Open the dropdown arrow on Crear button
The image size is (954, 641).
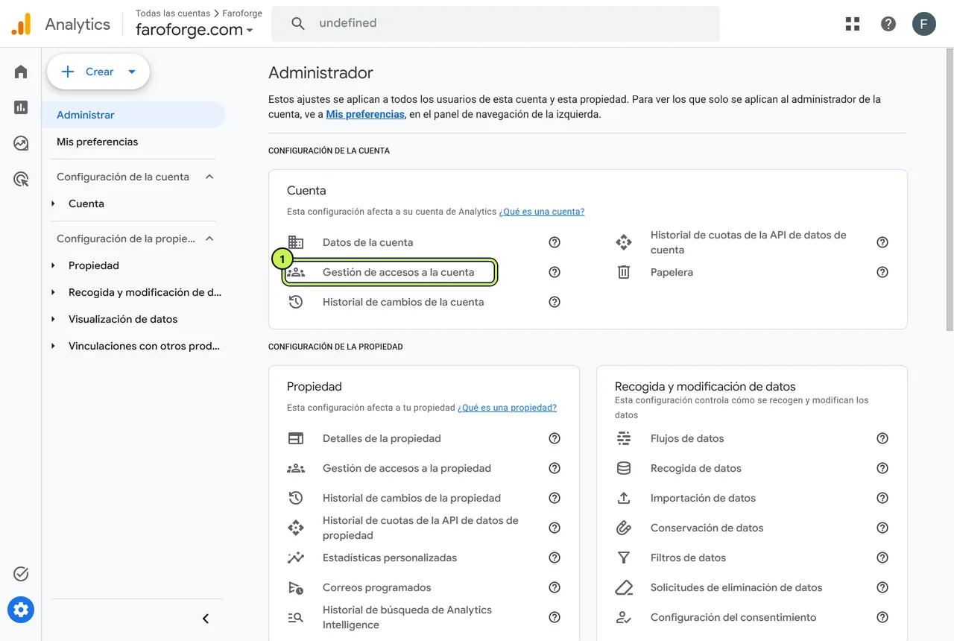pyautogui.click(x=132, y=72)
